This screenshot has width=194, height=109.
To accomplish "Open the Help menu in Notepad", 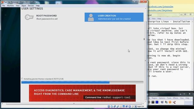I will click(x=159, y=19).
